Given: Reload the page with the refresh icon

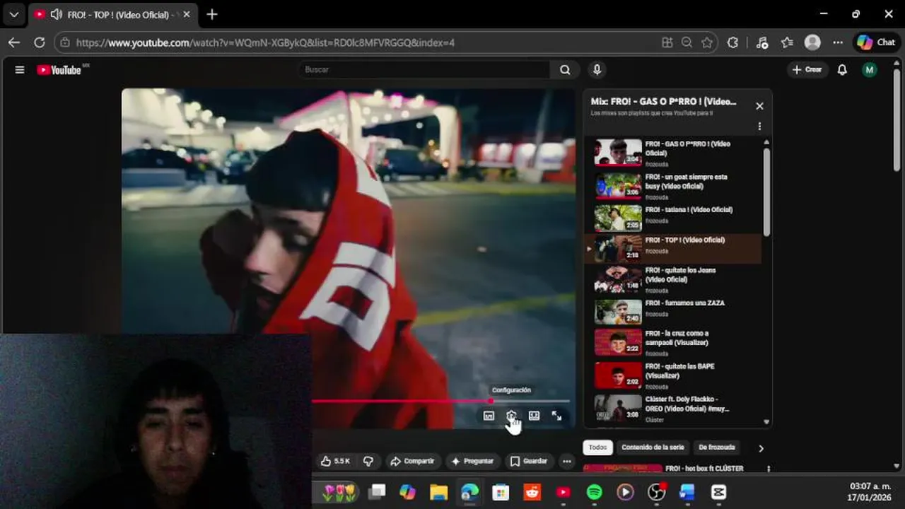Looking at the screenshot, I should click(x=40, y=42).
